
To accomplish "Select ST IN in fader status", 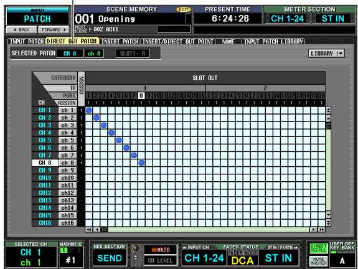I will 278,258.
